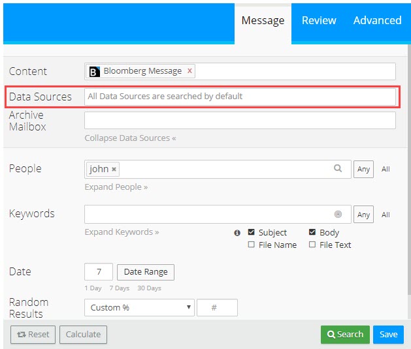
Task: Collapse the Data Sources section
Action: tap(130, 138)
